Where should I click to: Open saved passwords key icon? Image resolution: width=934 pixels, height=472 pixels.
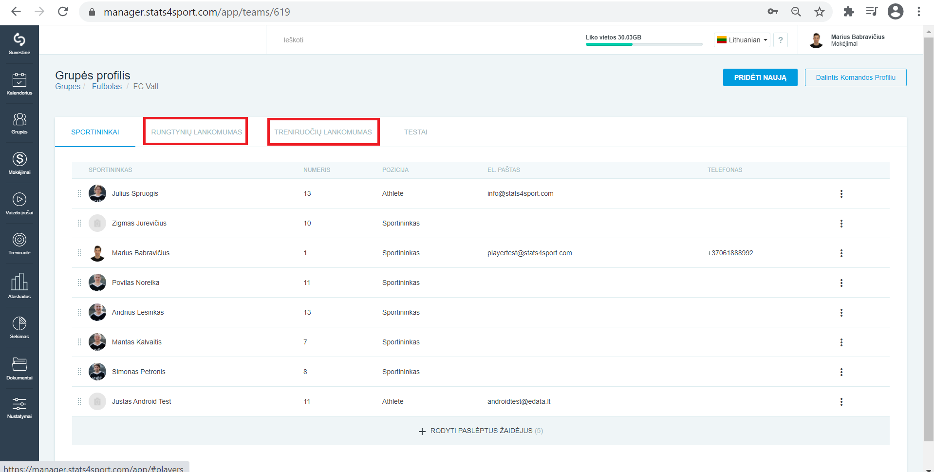tap(773, 12)
